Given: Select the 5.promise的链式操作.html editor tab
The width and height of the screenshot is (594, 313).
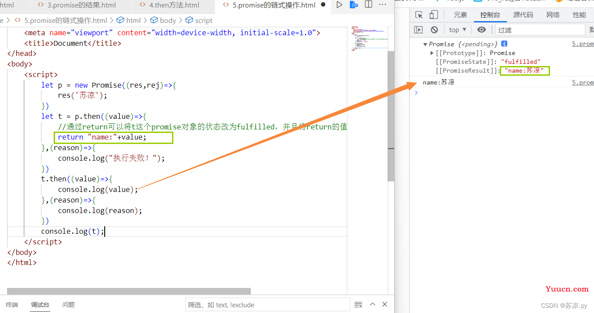Looking at the screenshot, I should 274,5.
